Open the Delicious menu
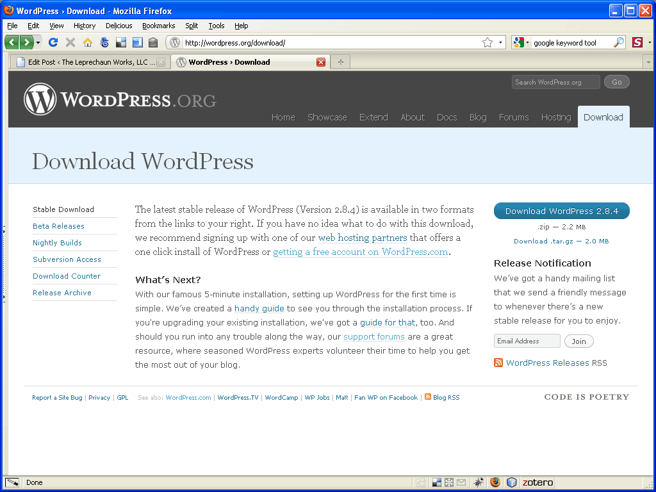Screen dimensions: 656x492 (119, 26)
